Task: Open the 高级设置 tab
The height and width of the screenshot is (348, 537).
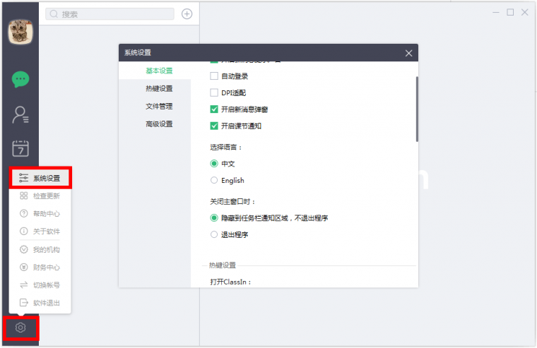Action: (x=159, y=124)
